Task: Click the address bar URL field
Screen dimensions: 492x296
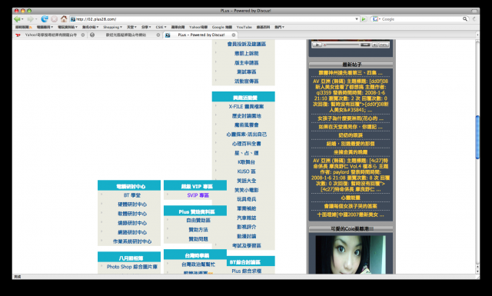Action: point(215,19)
